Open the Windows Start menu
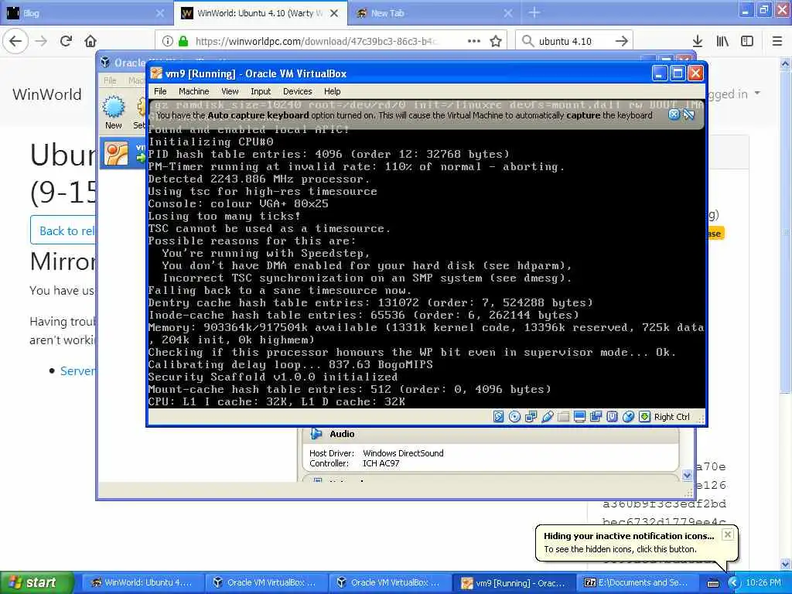 click(x=37, y=582)
